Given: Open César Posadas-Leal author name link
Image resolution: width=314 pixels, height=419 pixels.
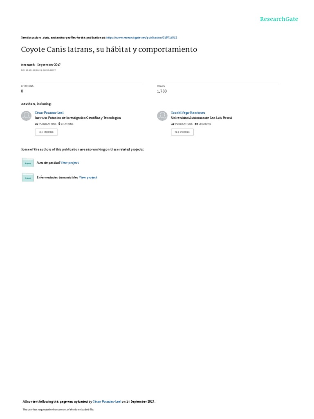Looking at the screenshot, I should 49,113.
